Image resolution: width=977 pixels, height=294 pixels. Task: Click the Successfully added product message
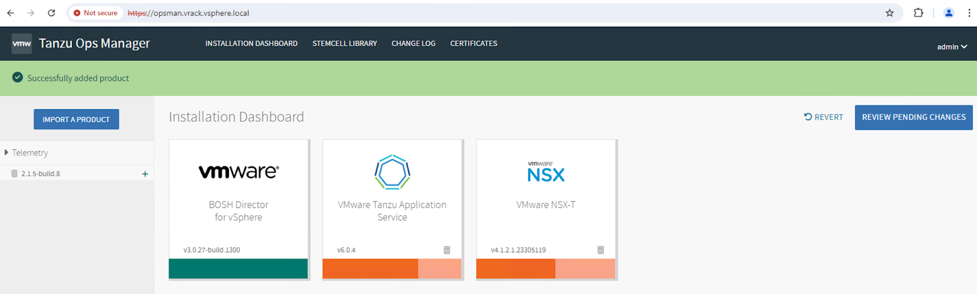pos(78,78)
